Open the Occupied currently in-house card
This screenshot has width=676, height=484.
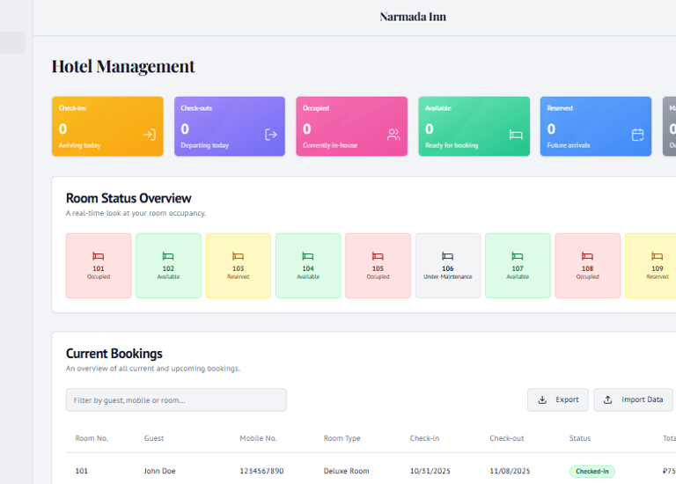click(351, 126)
